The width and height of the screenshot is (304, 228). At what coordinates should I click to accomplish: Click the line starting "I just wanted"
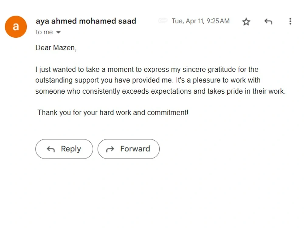tap(147, 69)
